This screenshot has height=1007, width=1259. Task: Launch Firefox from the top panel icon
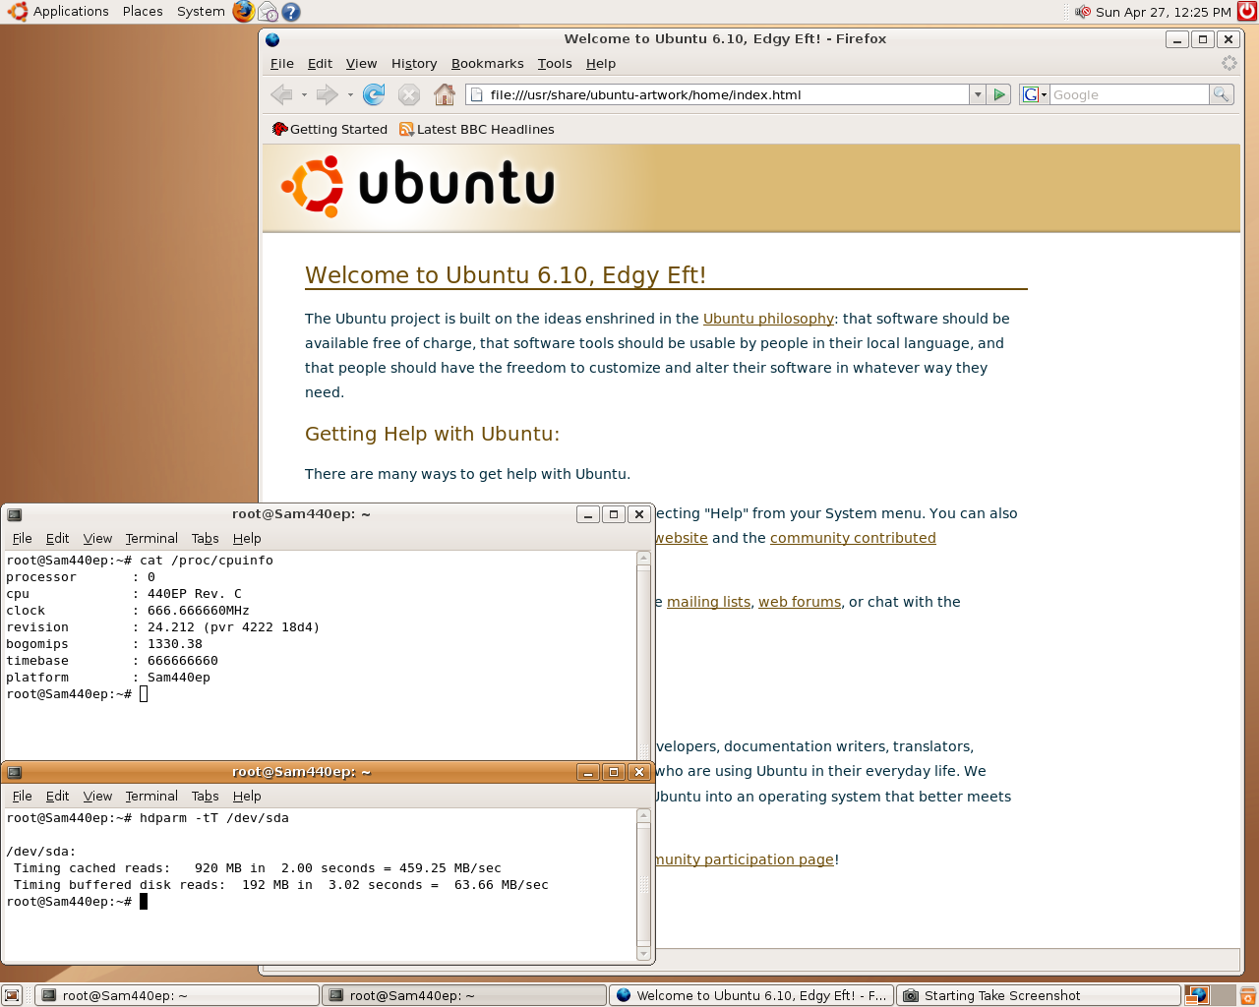click(x=243, y=12)
